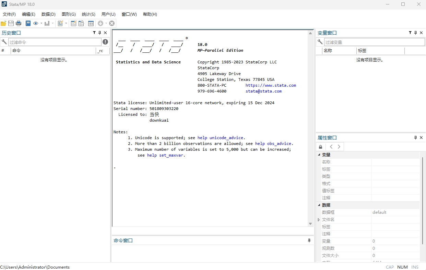Open the 帮助(H) menu
426x270 pixels.
(150, 14)
